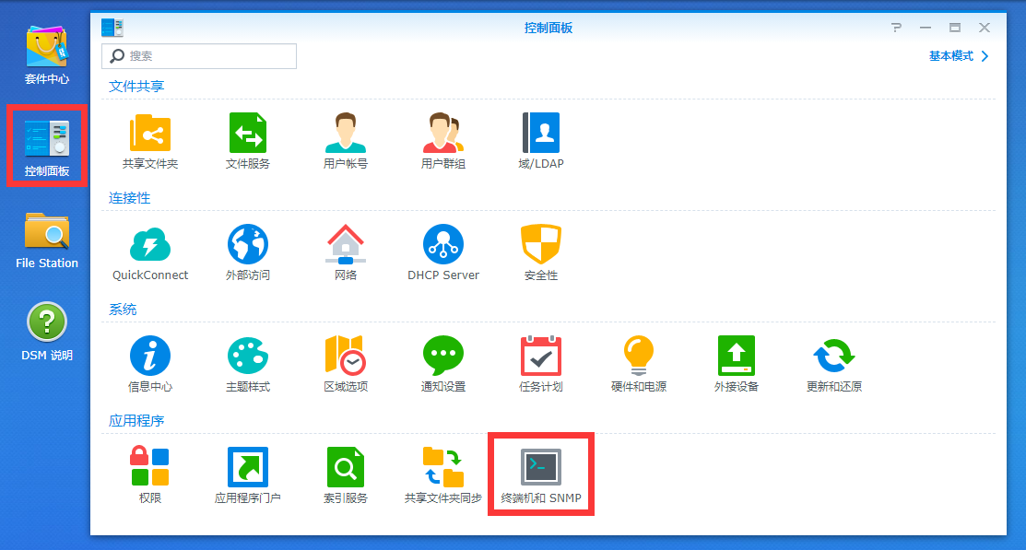The width and height of the screenshot is (1026, 550).
Task: Open 用户帐号 (User accounts)
Action: pos(346,141)
